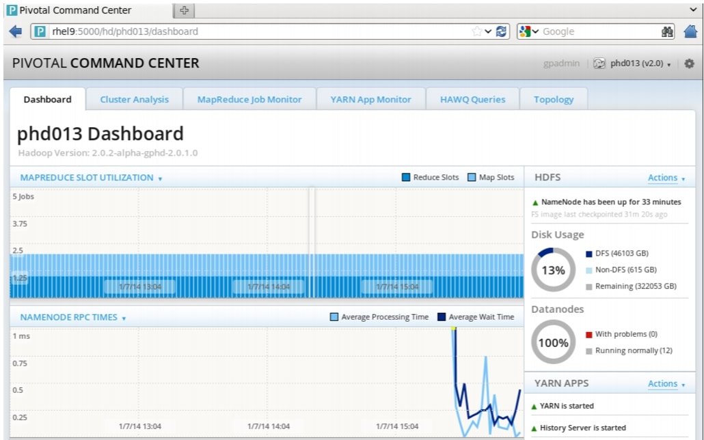Click the 5 Jobs axis label
Viewport: 704px width, 440px height.
point(23,197)
